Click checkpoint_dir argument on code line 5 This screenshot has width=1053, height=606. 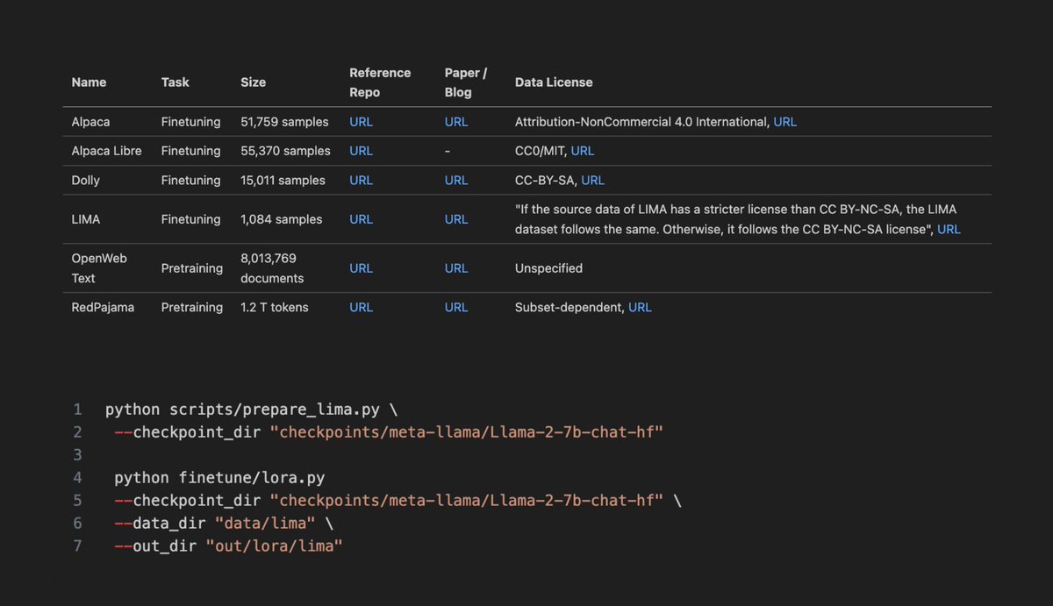click(398, 501)
